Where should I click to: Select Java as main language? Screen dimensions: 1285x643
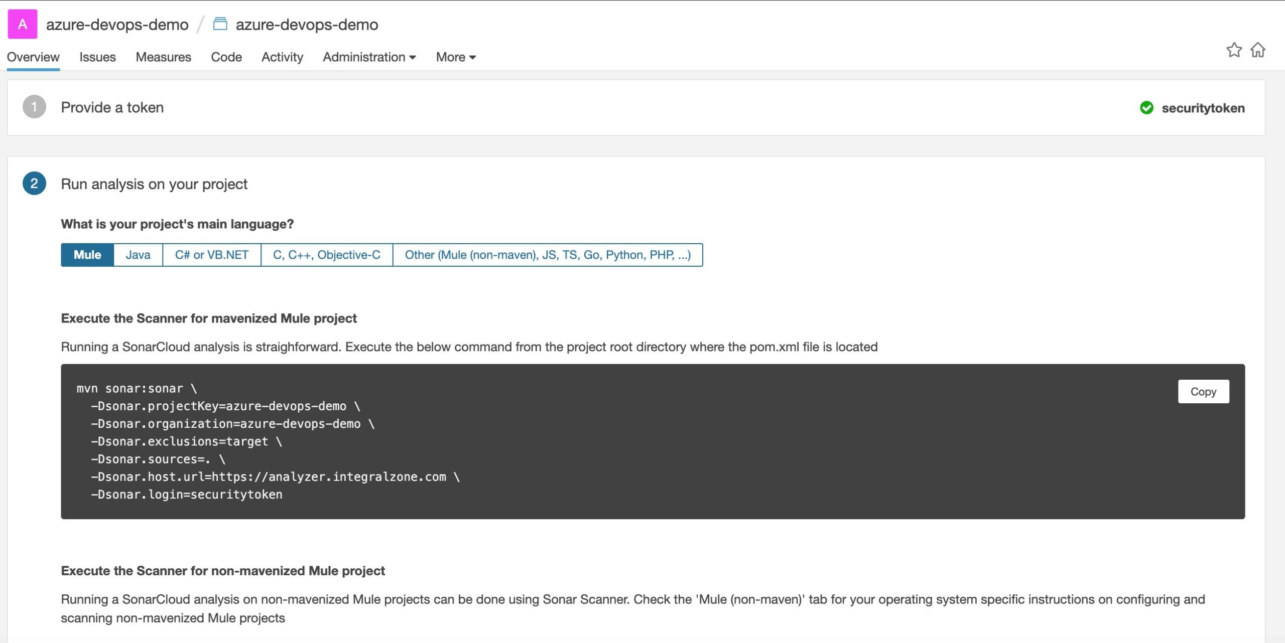[138, 255]
